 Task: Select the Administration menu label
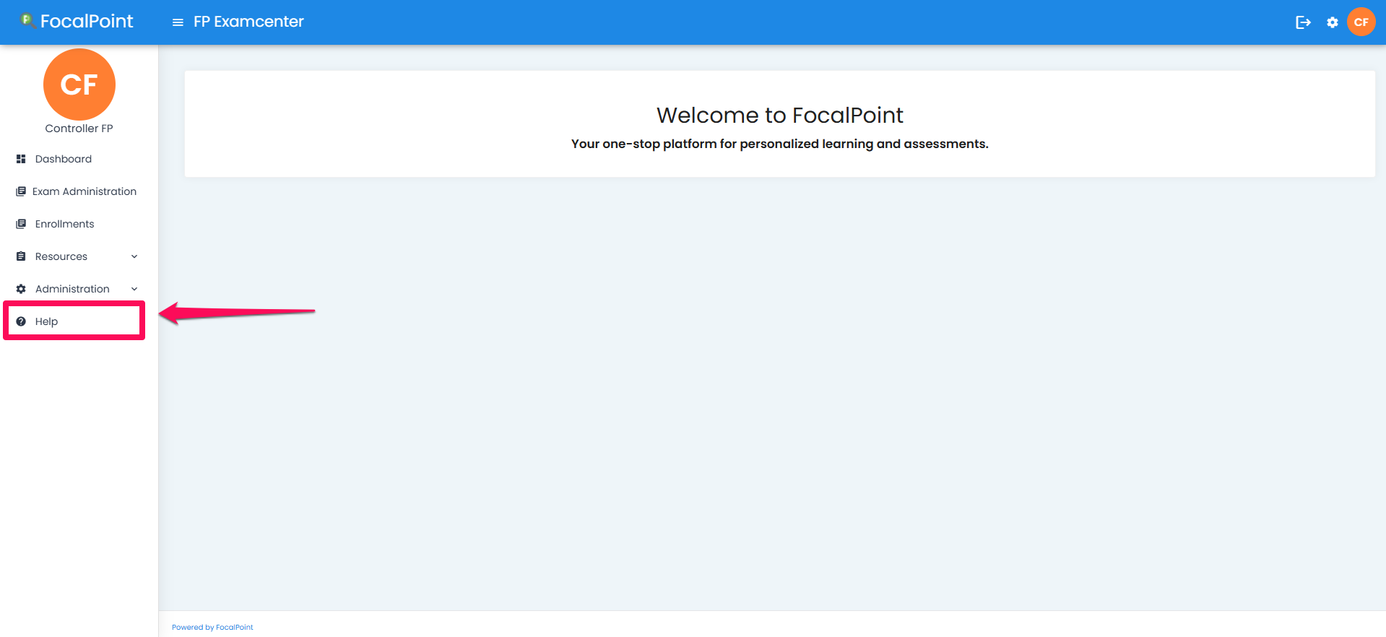pos(72,289)
